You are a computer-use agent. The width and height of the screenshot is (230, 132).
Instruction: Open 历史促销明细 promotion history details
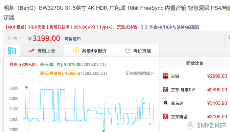(x=140, y=73)
